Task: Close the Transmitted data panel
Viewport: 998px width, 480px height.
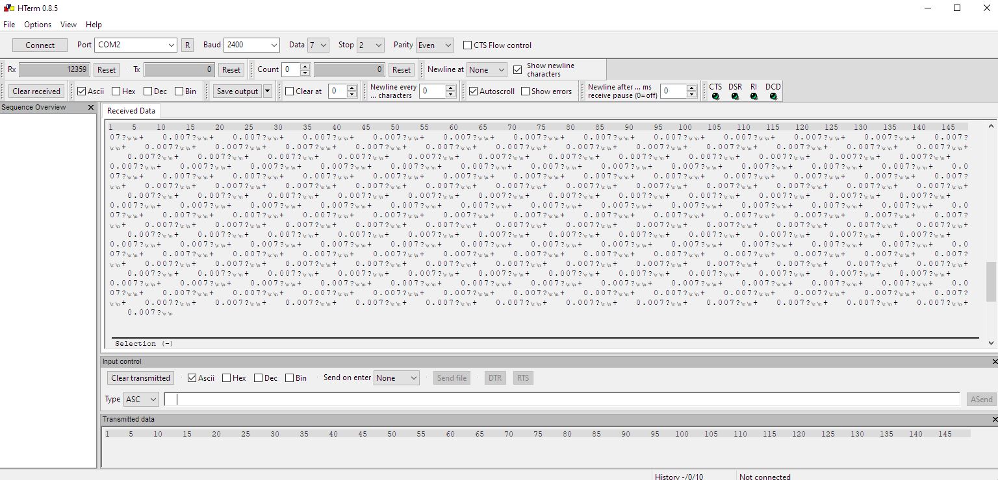Action: pyautogui.click(x=995, y=420)
